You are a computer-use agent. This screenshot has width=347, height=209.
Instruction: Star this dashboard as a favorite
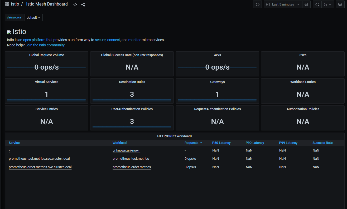point(75,4)
